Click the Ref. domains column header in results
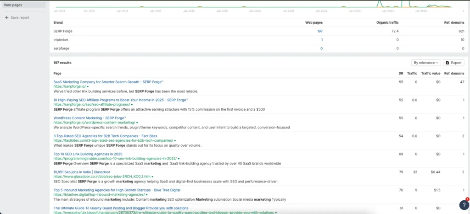This screenshot has height=214, width=470. [x=454, y=73]
